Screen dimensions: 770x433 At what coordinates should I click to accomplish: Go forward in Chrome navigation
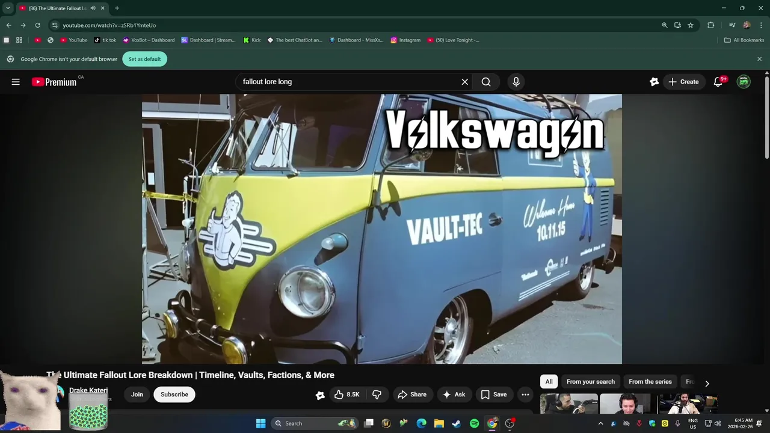click(23, 25)
